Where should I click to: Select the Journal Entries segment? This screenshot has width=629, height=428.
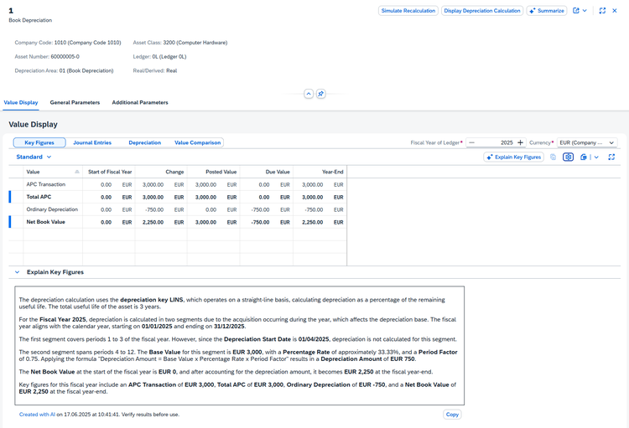pos(92,142)
